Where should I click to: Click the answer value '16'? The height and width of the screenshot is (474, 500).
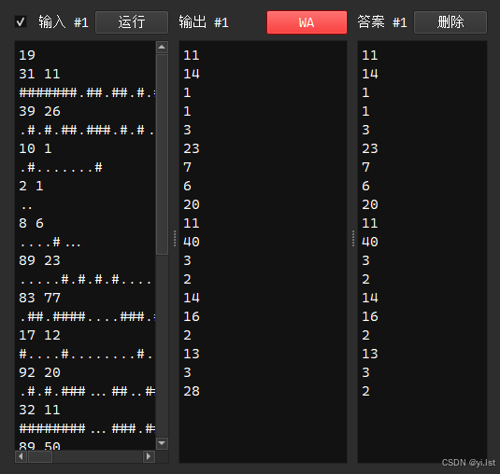click(x=370, y=316)
